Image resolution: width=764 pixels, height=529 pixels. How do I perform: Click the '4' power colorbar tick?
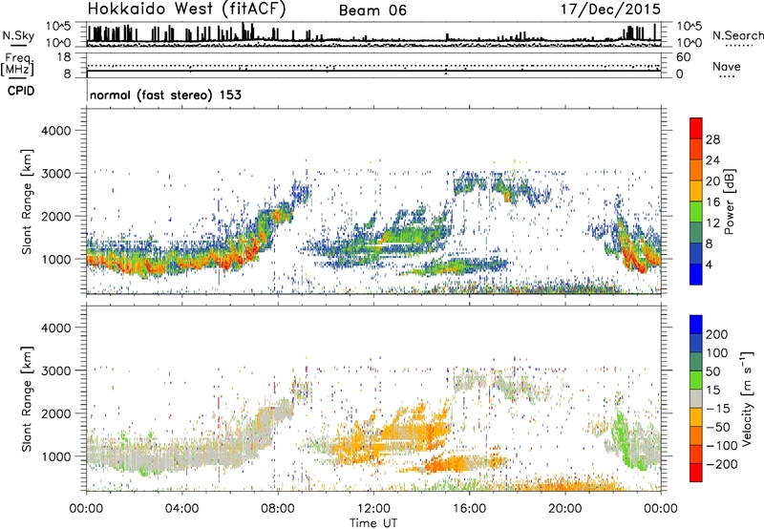709,264
